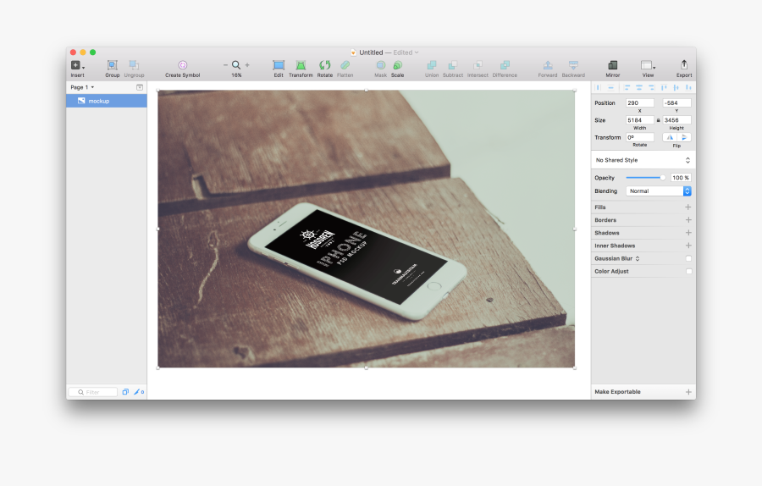
Task: Click the 16% zoom level label
Action: click(x=236, y=75)
